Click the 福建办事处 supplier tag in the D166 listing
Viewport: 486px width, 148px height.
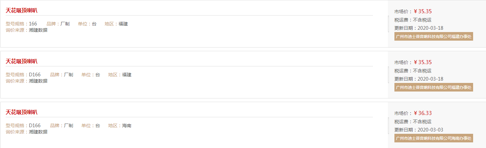[x=434, y=87]
